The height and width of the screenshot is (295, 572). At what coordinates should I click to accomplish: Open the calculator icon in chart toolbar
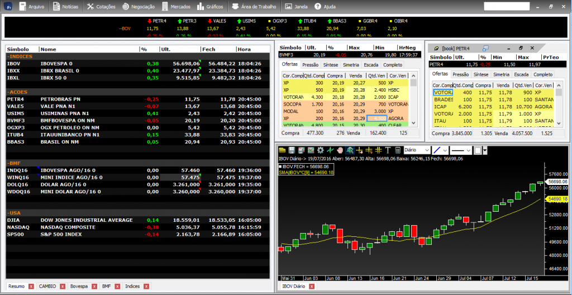[x=398, y=150]
